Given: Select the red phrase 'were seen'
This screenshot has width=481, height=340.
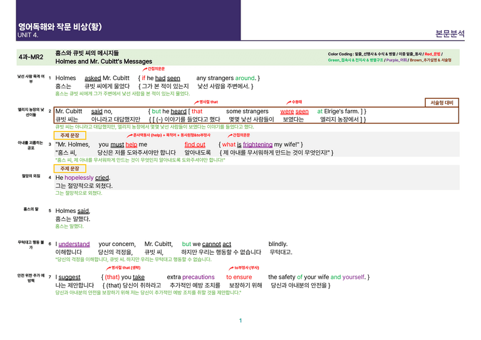Looking at the screenshot, I should (294, 111).
